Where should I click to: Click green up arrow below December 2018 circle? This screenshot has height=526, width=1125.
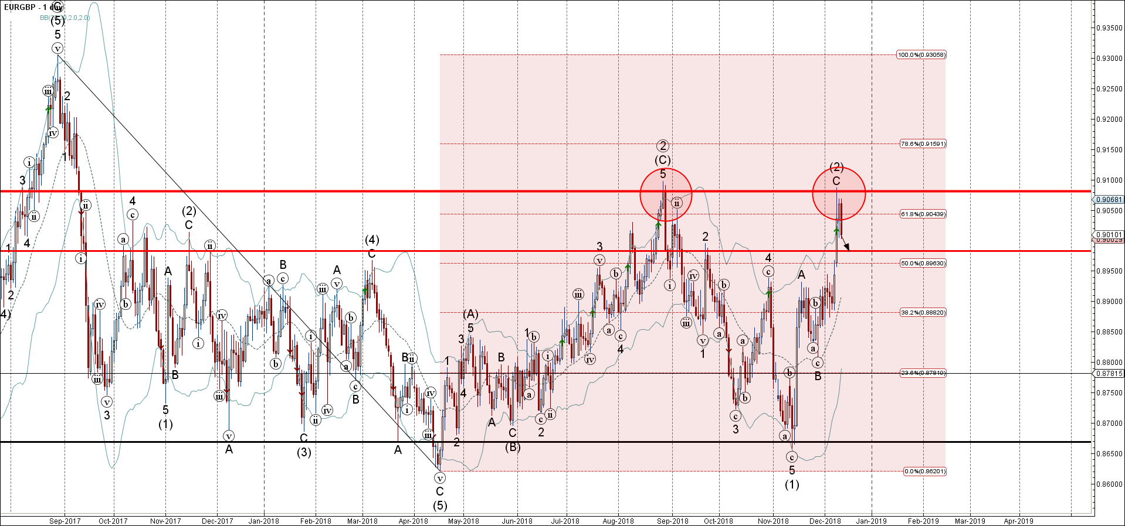[x=836, y=231]
